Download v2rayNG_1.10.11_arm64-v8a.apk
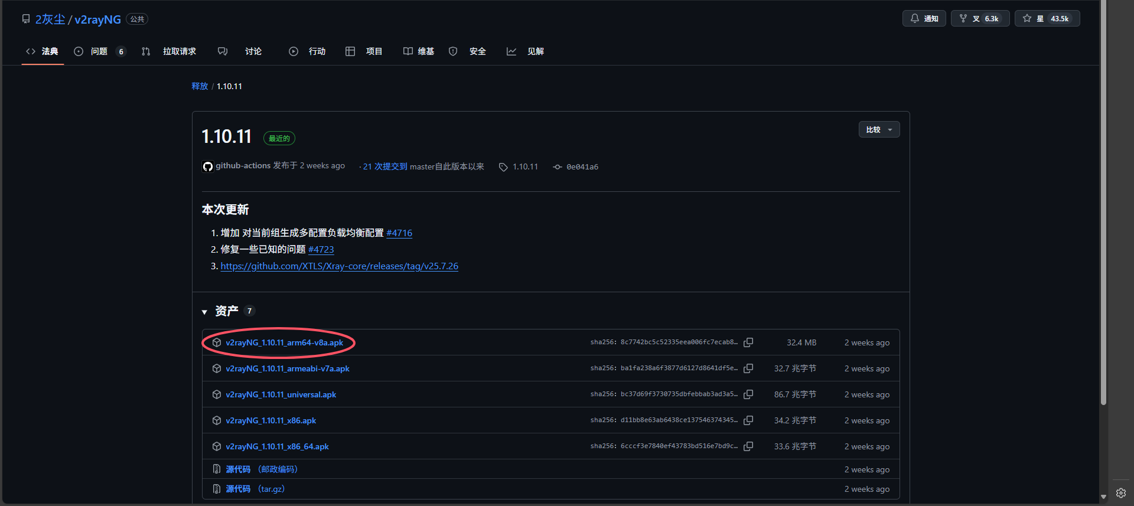 tap(284, 342)
